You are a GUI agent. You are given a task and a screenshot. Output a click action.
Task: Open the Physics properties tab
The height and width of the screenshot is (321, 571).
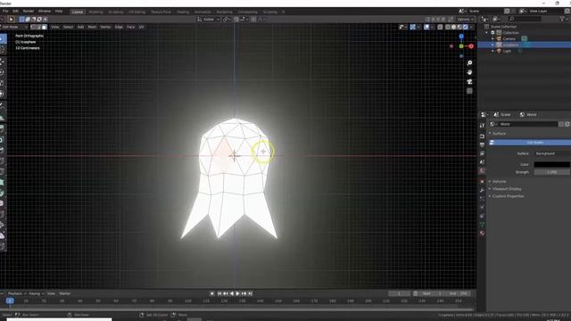482,208
